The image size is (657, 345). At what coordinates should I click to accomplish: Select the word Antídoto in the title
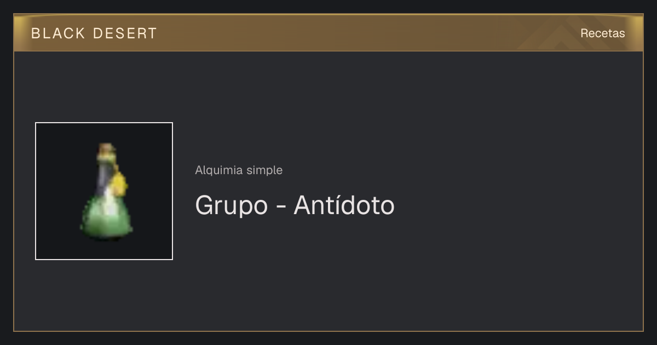[x=344, y=205]
